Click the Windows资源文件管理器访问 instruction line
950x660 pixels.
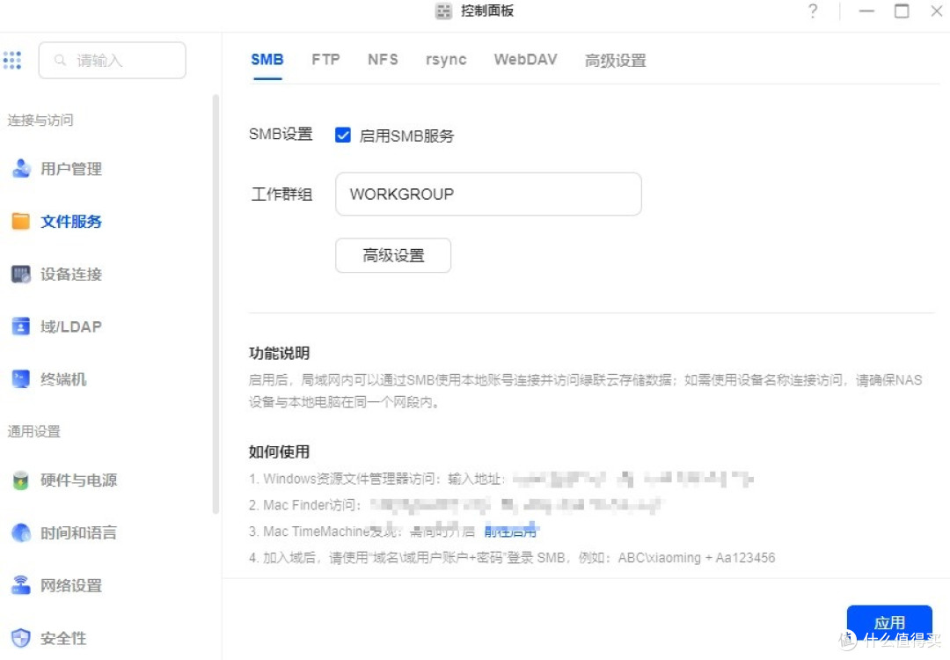tap(501, 479)
